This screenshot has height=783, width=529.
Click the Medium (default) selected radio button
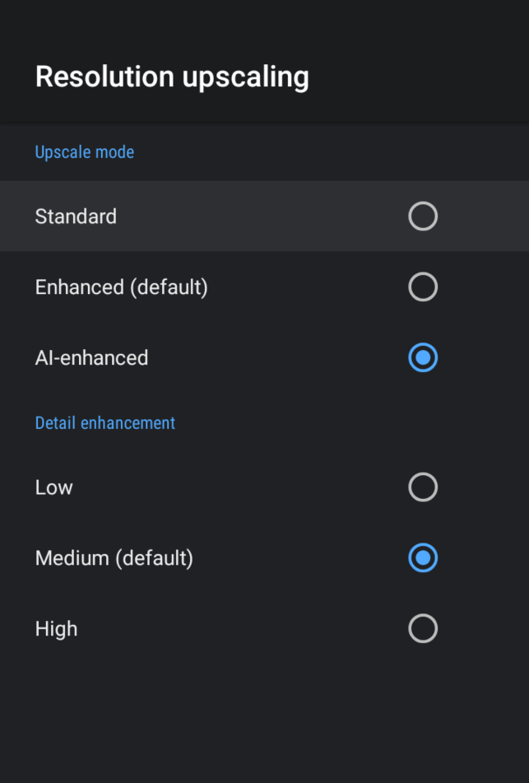tap(423, 558)
